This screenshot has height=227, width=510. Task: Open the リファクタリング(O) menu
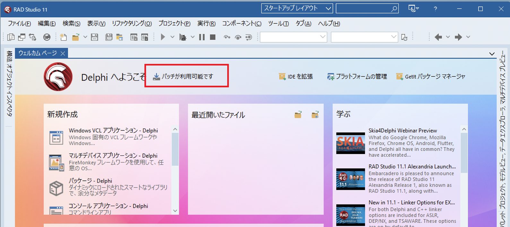click(132, 23)
